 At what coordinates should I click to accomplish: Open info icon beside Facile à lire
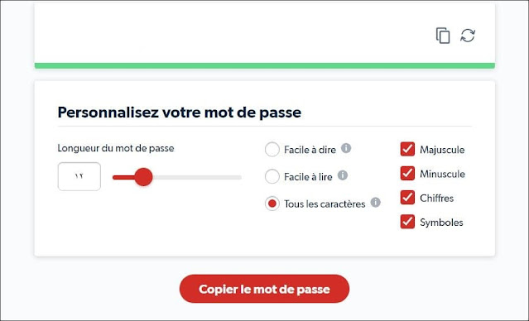click(343, 175)
